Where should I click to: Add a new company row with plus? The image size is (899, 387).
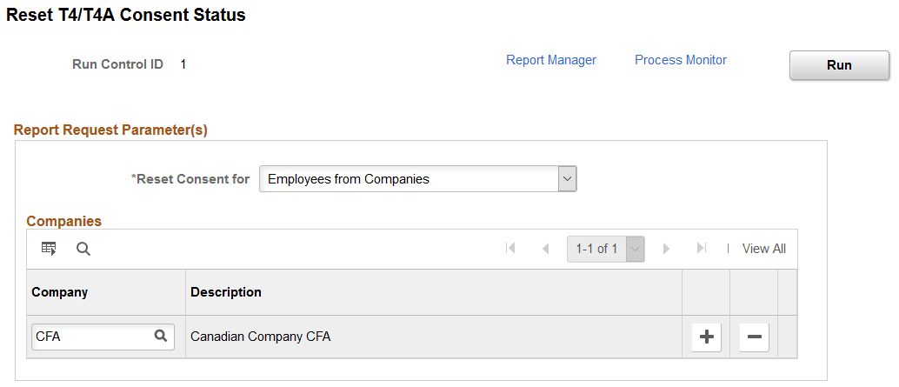(706, 337)
